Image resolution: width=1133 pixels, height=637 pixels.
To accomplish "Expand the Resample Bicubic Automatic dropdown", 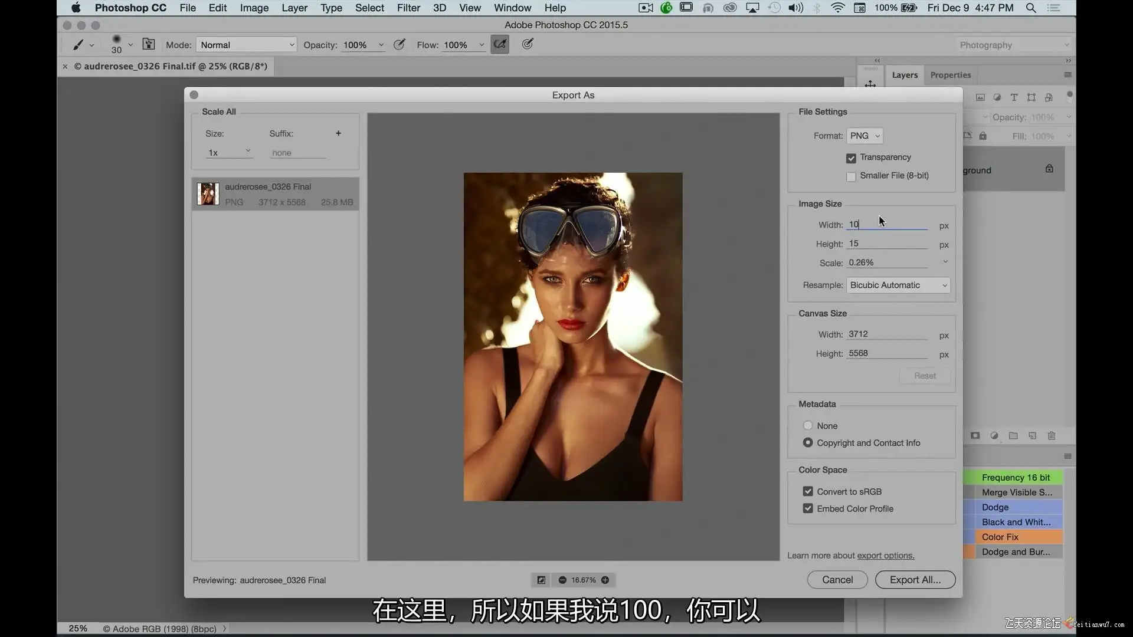I will coord(898,285).
